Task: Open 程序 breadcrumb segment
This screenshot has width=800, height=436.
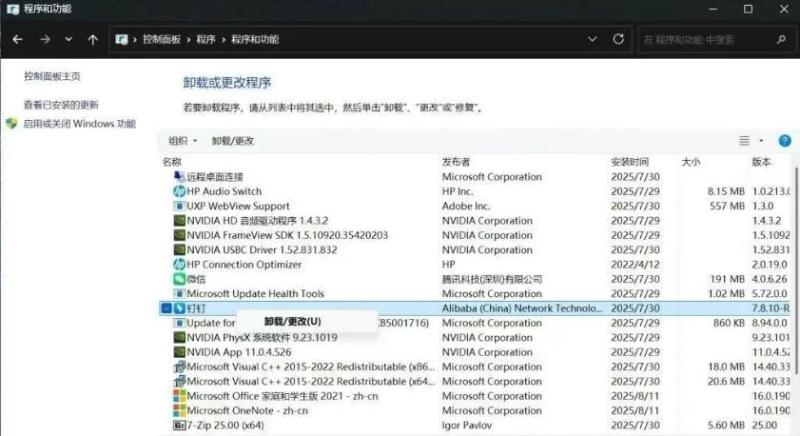Action: pyautogui.click(x=205, y=39)
